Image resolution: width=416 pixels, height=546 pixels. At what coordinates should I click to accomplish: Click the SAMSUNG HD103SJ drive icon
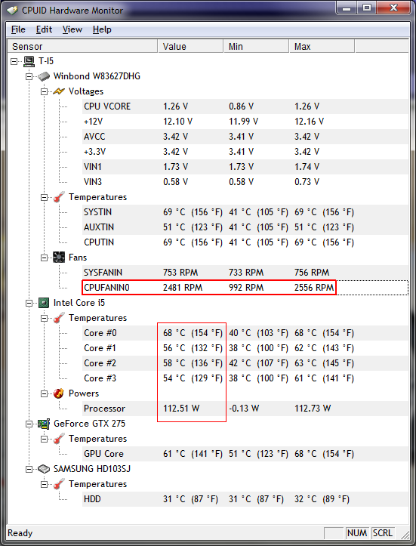click(44, 469)
